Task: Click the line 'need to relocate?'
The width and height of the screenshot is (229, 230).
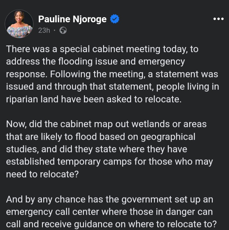Action: (42, 174)
